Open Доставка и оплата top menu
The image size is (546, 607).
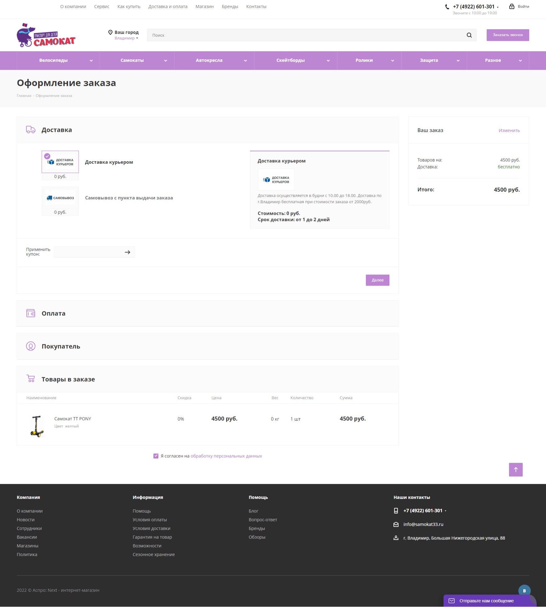168,7
